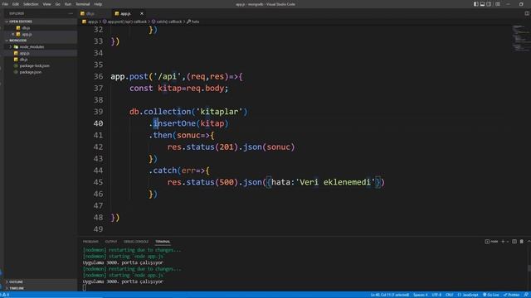Screen dimensions: 531x298
Task: Click the terminal scrollbar
Action: point(529,268)
